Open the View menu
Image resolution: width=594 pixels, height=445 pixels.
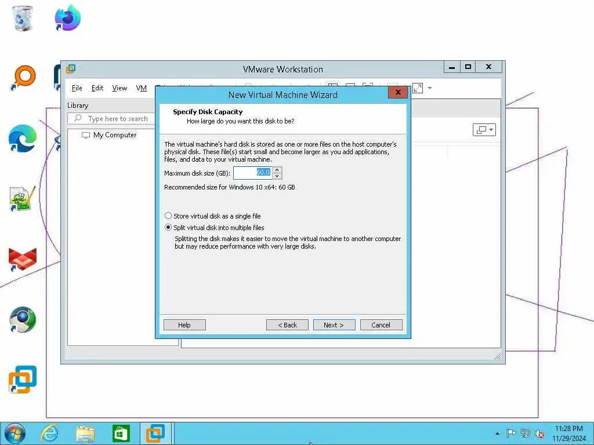pyautogui.click(x=119, y=88)
